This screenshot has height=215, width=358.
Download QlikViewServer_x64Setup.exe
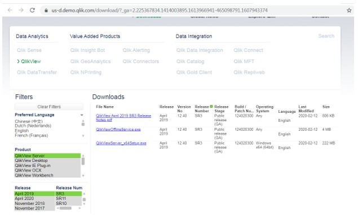click(x=121, y=143)
